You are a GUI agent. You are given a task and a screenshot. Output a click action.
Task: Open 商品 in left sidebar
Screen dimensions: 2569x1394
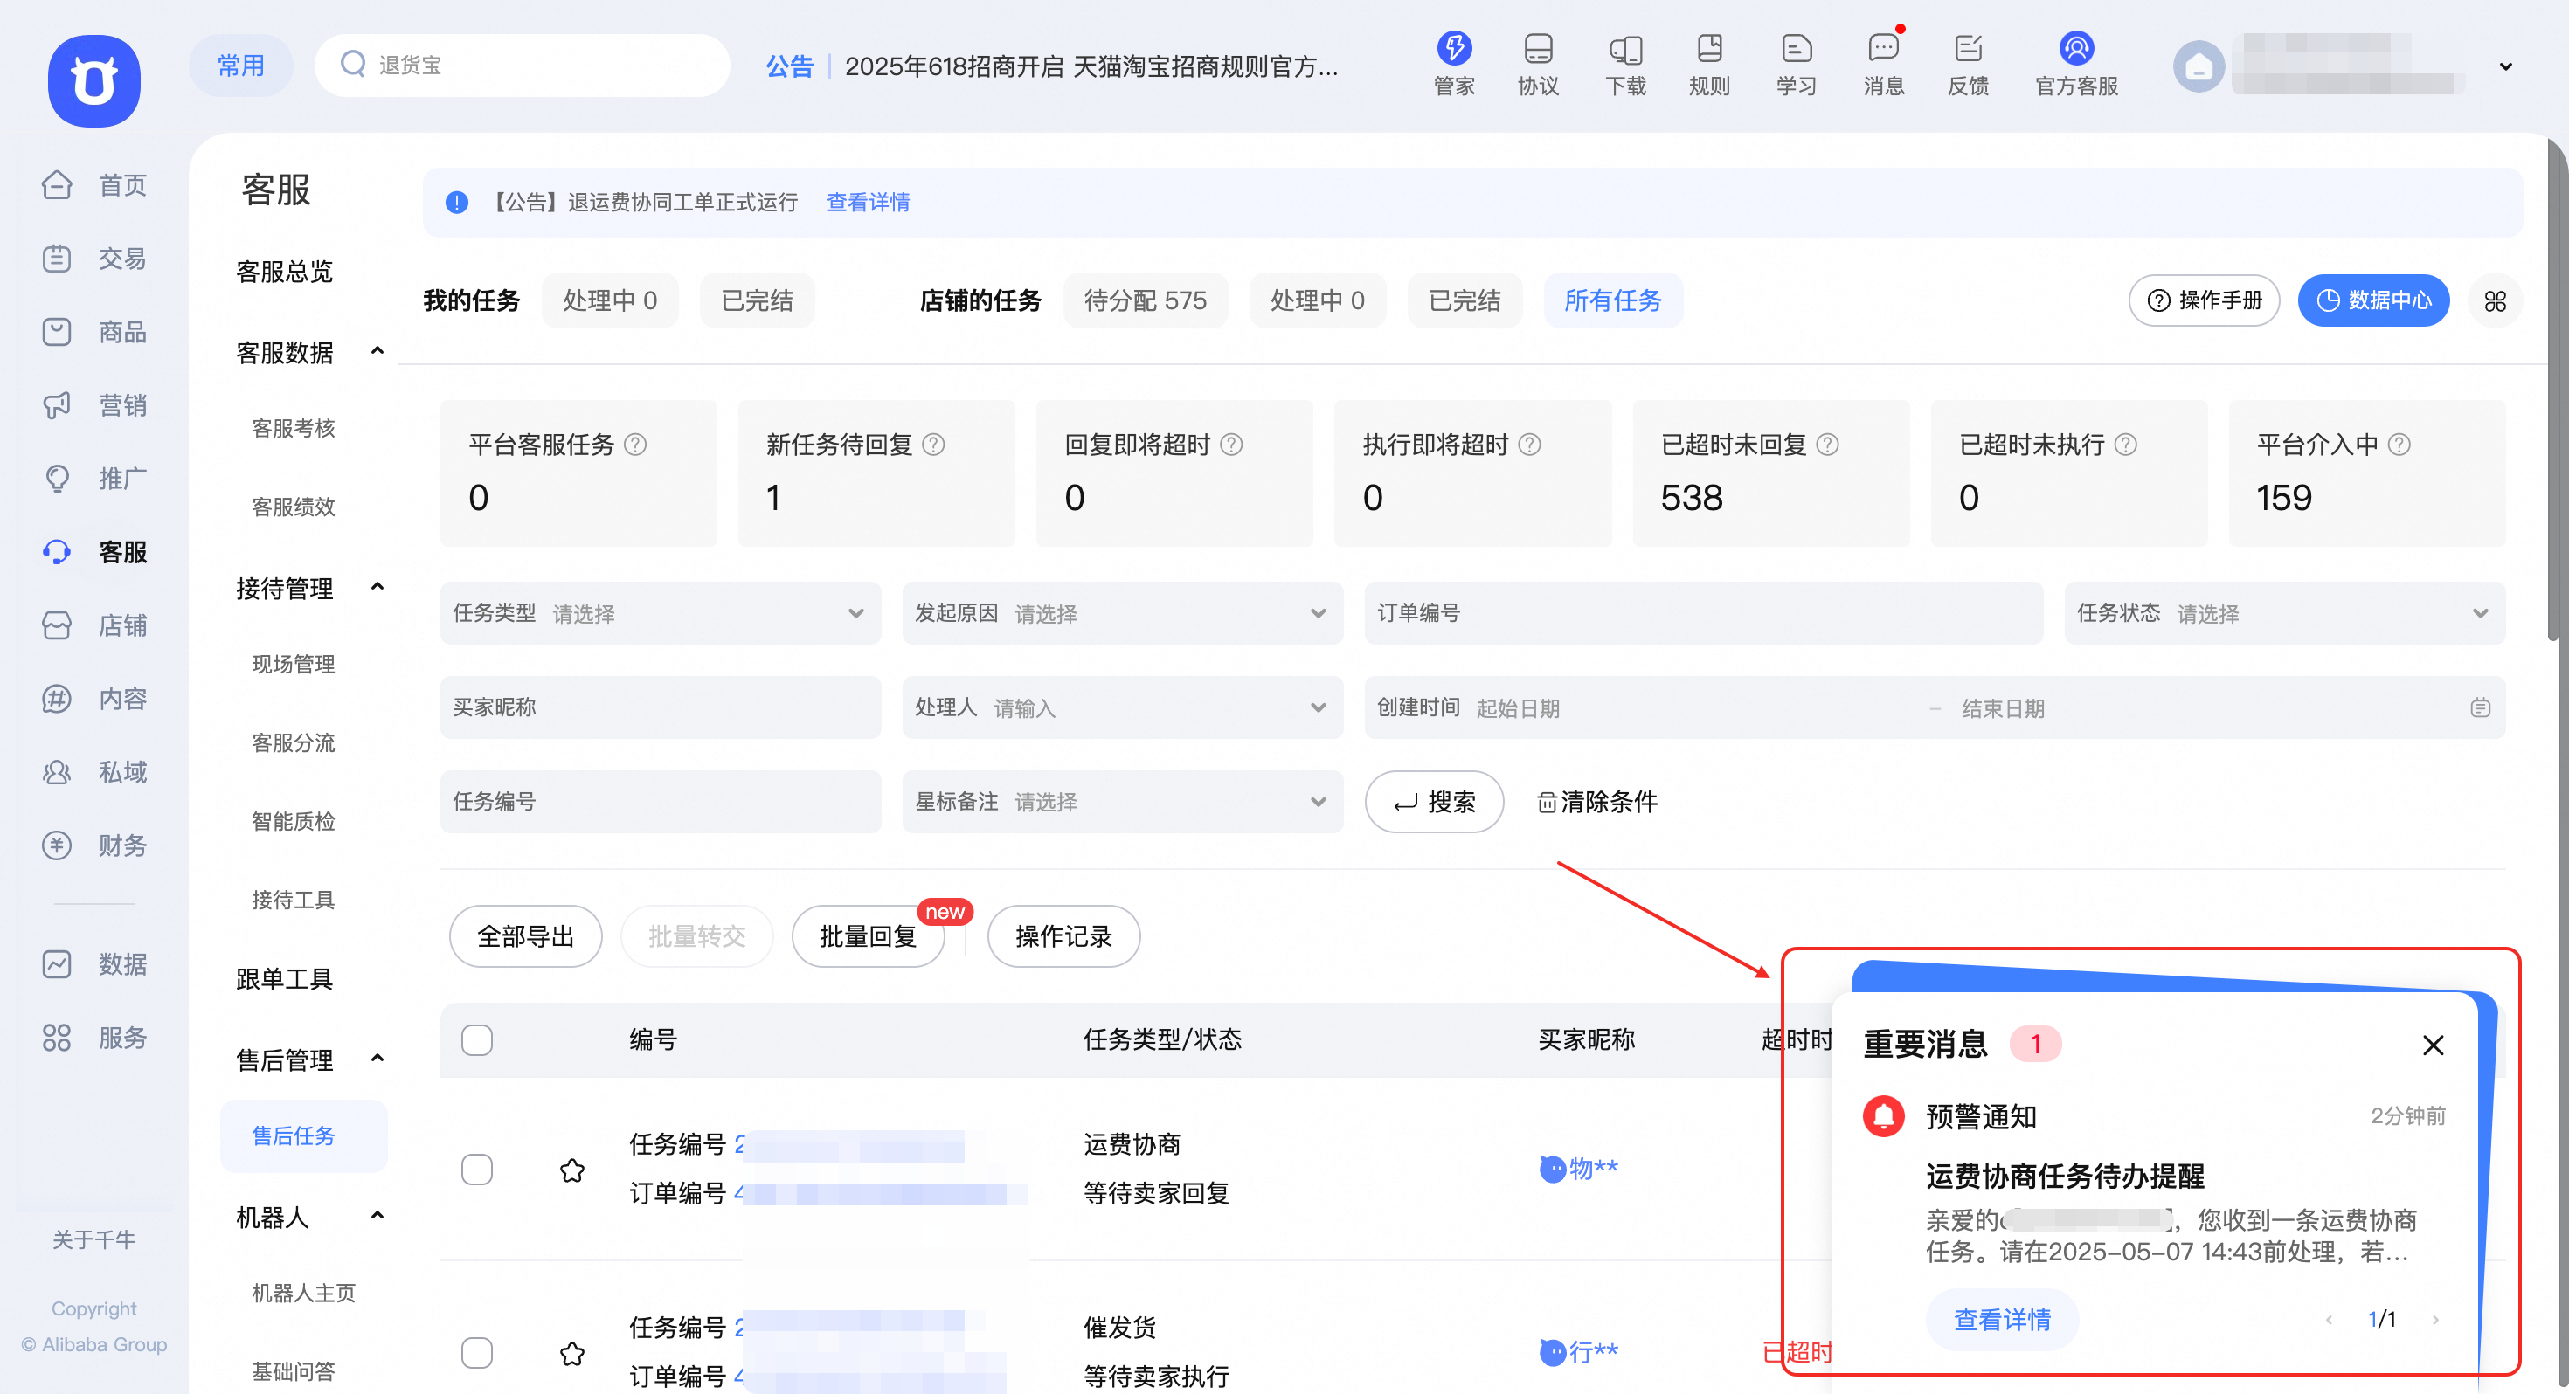94,331
